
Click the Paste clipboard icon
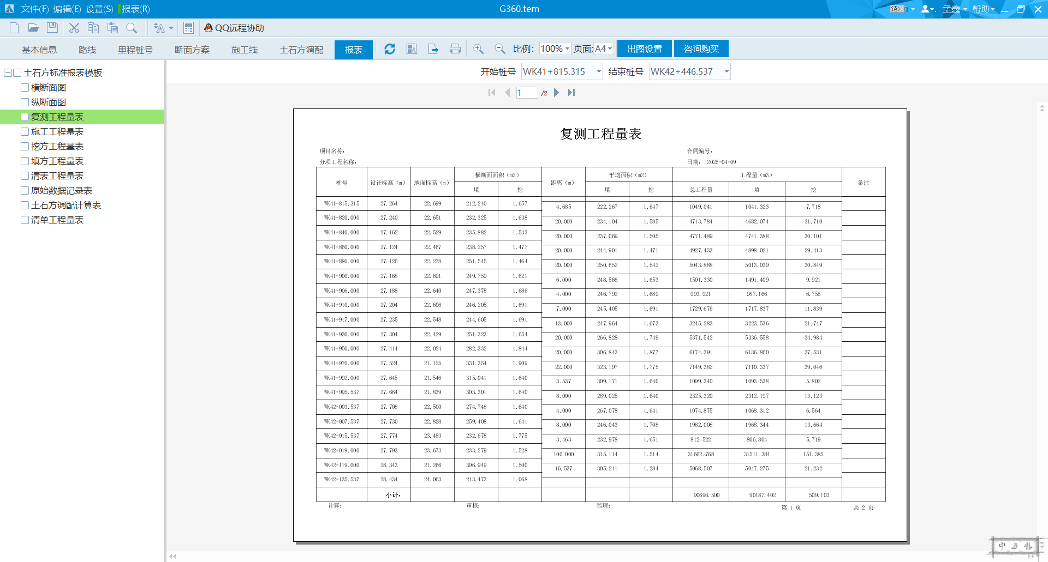112,28
